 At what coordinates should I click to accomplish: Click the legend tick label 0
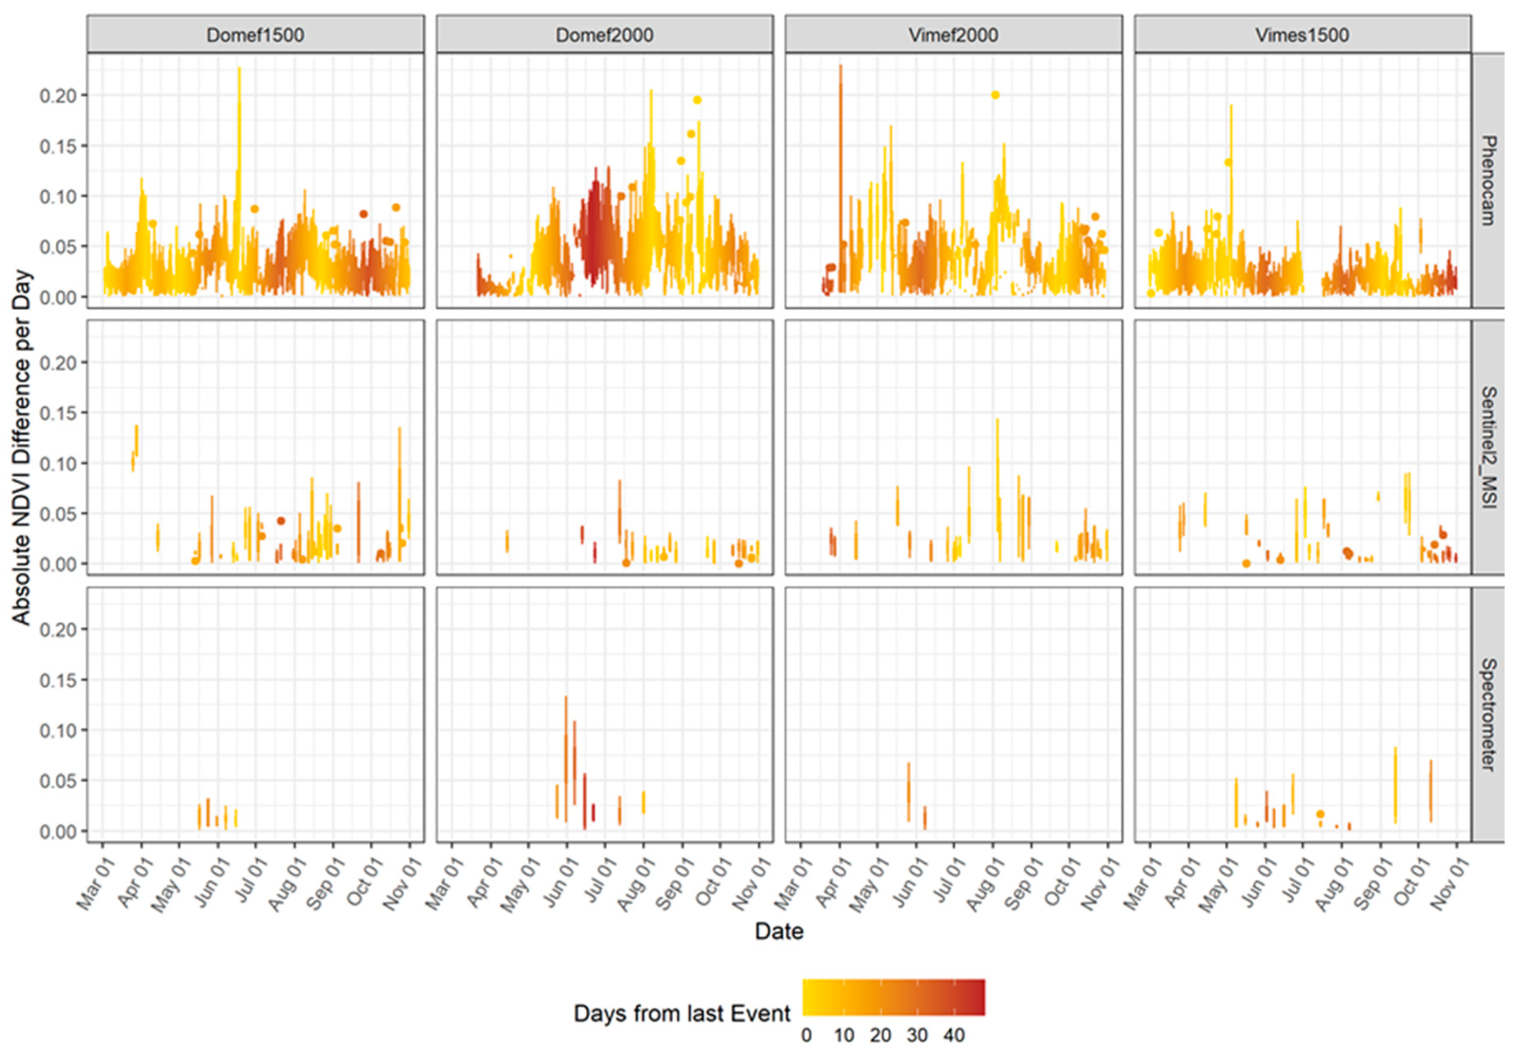click(806, 1035)
